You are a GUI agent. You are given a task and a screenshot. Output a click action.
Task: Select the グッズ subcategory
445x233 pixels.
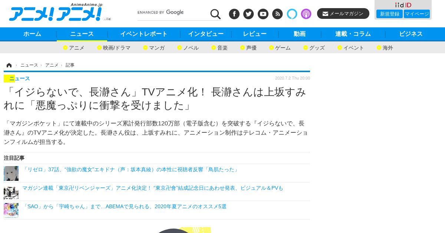(314, 48)
